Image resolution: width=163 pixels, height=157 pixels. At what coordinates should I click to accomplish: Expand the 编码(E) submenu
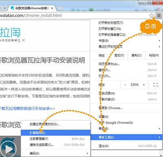point(55,153)
